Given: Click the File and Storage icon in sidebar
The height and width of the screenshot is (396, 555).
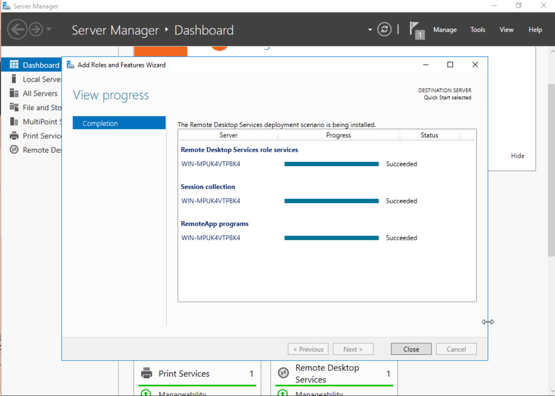Looking at the screenshot, I should 14,107.
